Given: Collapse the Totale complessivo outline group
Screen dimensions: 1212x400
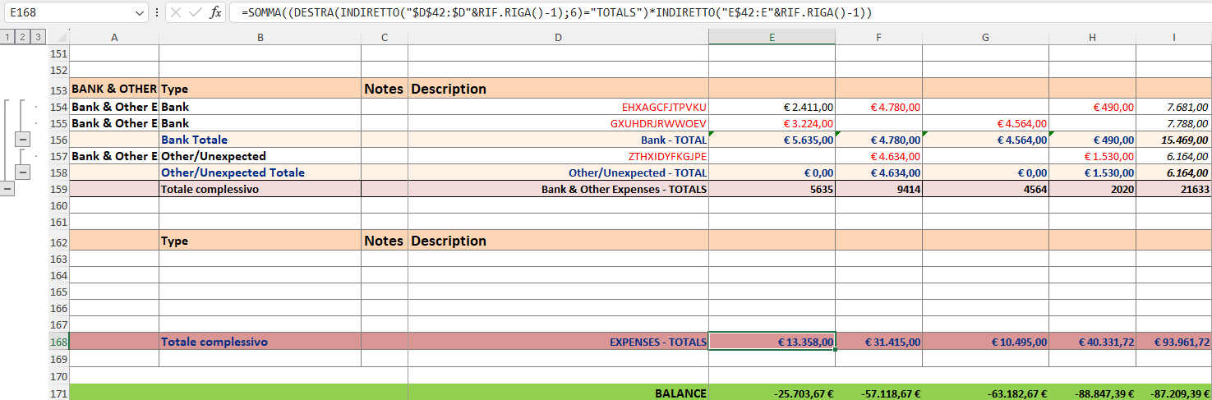Looking at the screenshot, I should click(7, 189).
